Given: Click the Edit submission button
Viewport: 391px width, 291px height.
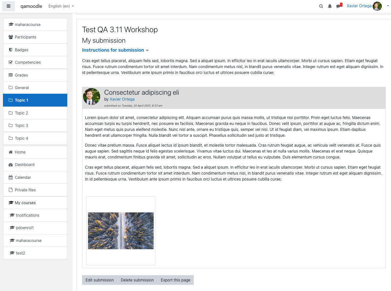Looking at the screenshot, I should (99, 280).
